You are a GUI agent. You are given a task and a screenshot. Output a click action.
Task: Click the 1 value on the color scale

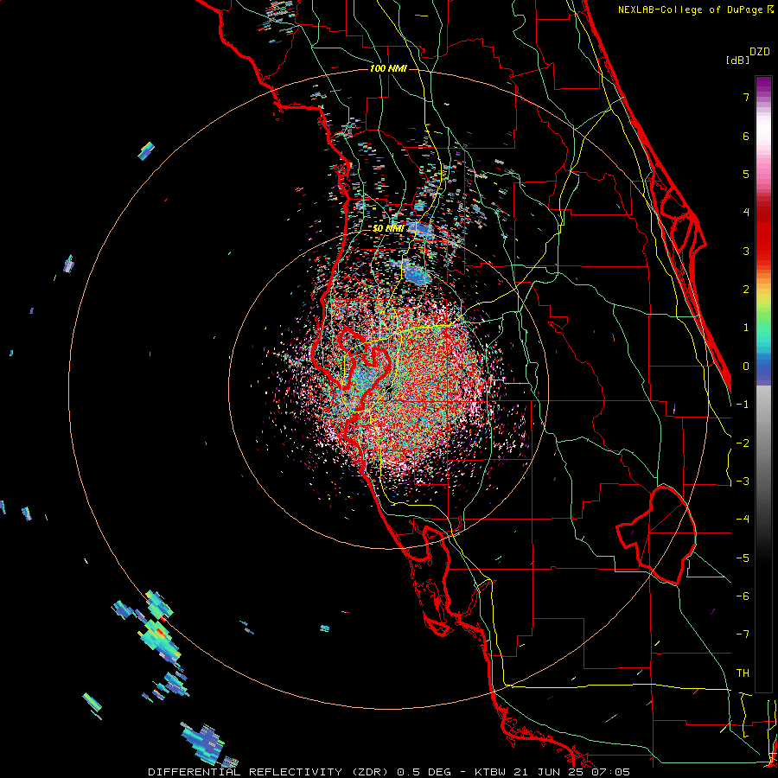746,328
